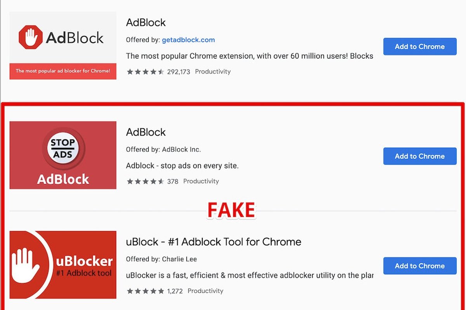Click the star rating with 1,272 reviews
Image resolution: width=466 pixels, height=310 pixels.
145,291
